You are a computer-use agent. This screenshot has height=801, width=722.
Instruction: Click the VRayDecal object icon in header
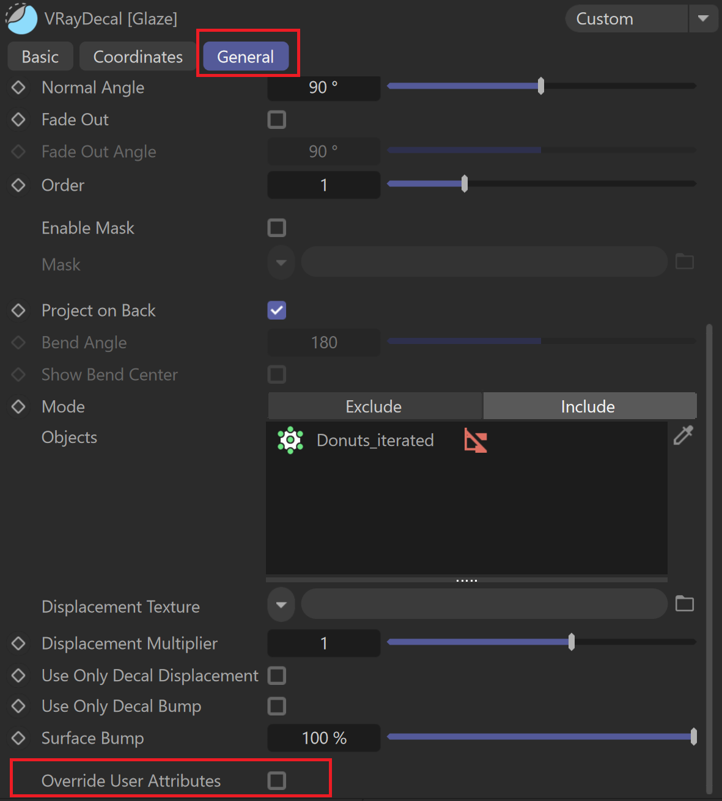[x=22, y=18]
